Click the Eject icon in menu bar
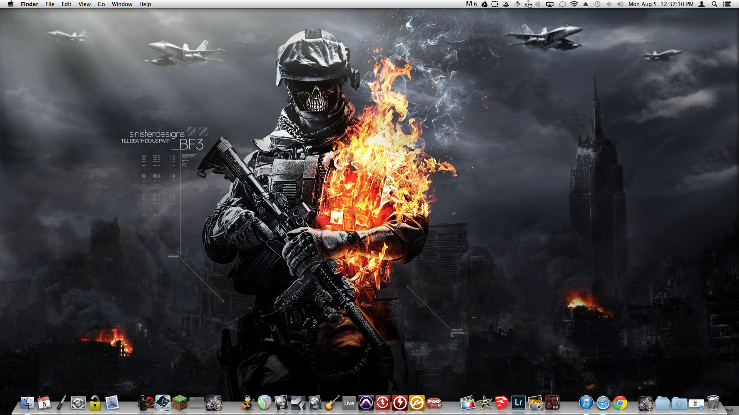Screen dimensions: 739x415 (x=585, y=4)
